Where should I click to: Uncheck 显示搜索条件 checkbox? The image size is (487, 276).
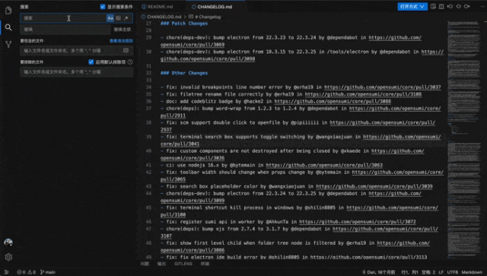(103, 7)
